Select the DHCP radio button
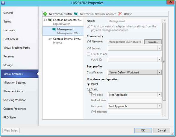The width and height of the screenshot is (176, 137). click(x=89, y=84)
